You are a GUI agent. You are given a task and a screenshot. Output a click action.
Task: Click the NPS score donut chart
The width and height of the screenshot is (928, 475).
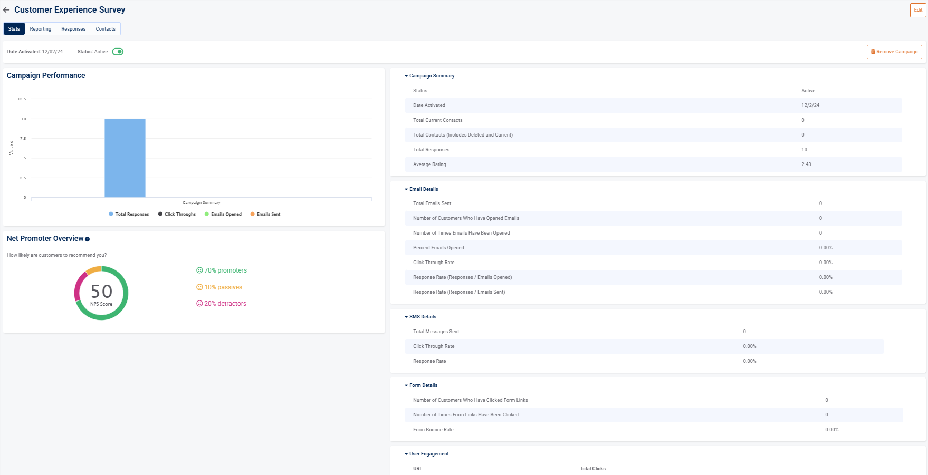coord(101,293)
